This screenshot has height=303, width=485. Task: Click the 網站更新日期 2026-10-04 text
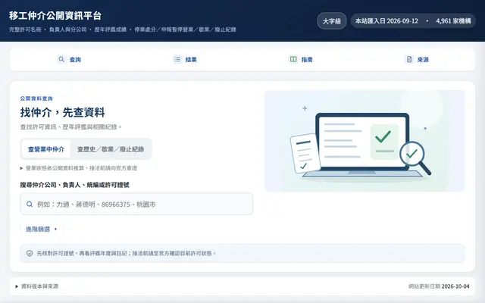tap(439, 286)
